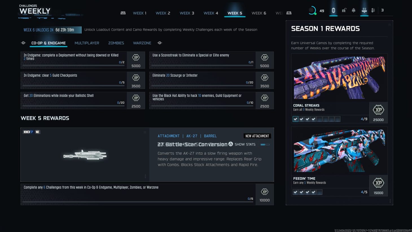Click the fourth checkmark box for Coral Streaks progress
The image size is (412, 232).
313,119
